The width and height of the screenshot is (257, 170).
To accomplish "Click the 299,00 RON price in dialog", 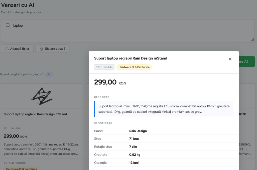I will (x=110, y=82).
